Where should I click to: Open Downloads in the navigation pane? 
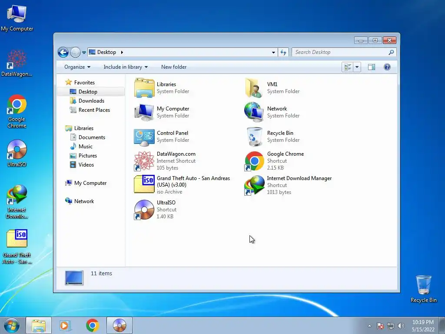(91, 101)
